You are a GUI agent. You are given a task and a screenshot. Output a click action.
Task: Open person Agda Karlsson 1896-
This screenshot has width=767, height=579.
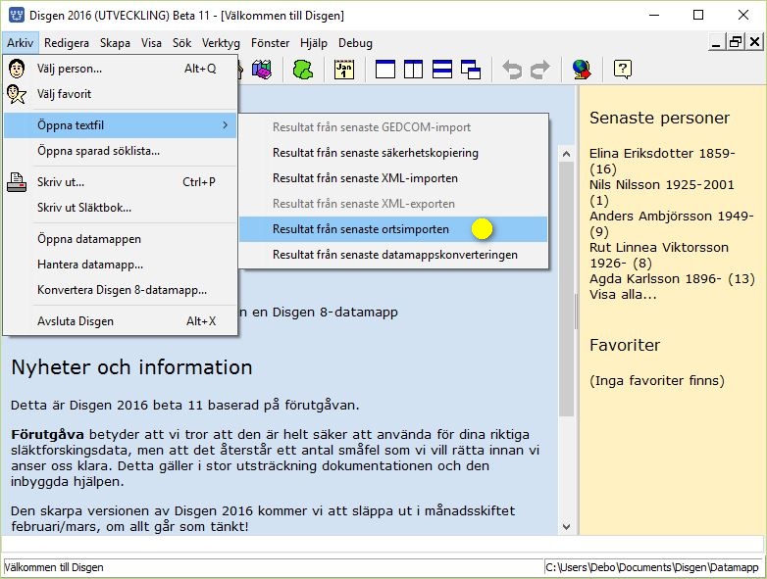pos(672,278)
